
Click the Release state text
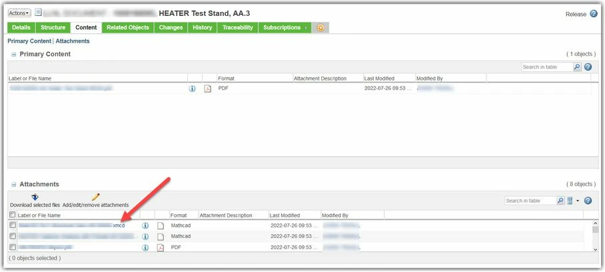(576, 14)
